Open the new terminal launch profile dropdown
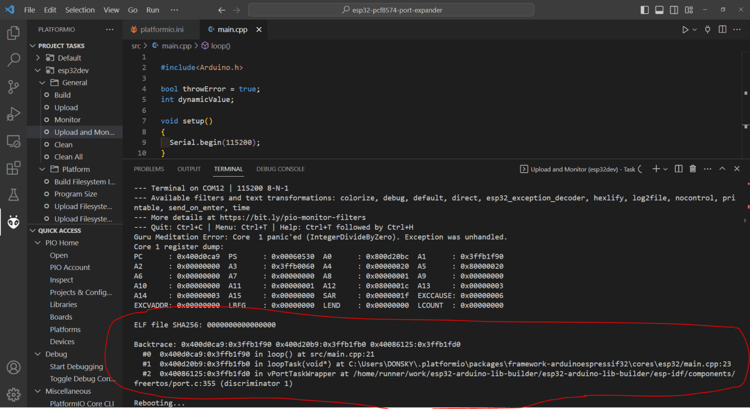The image size is (750, 409). (666, 169)
